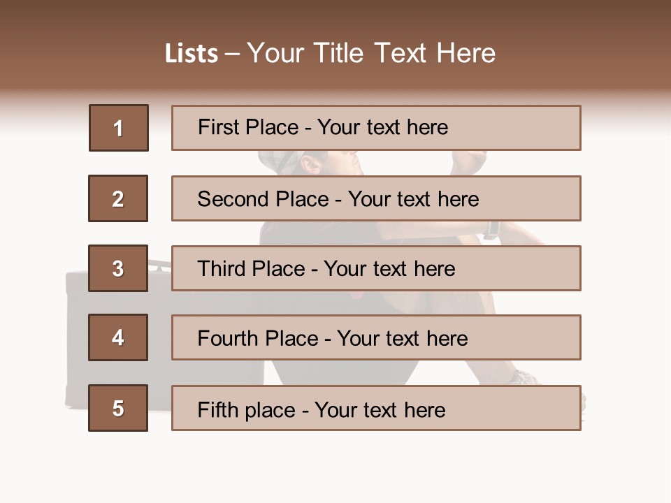Click the "Fifth place" text bar
The image size is (671, 503).
pos(376,408)
